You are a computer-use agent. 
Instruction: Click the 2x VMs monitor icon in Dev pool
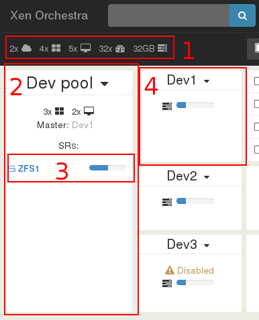click(89, 111)
